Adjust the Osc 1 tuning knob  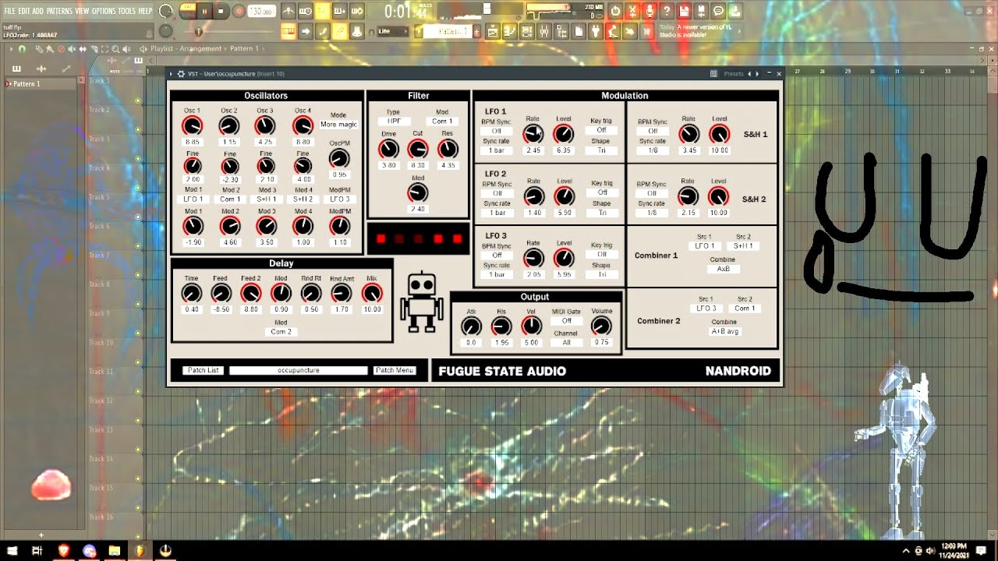coord(192,126)
